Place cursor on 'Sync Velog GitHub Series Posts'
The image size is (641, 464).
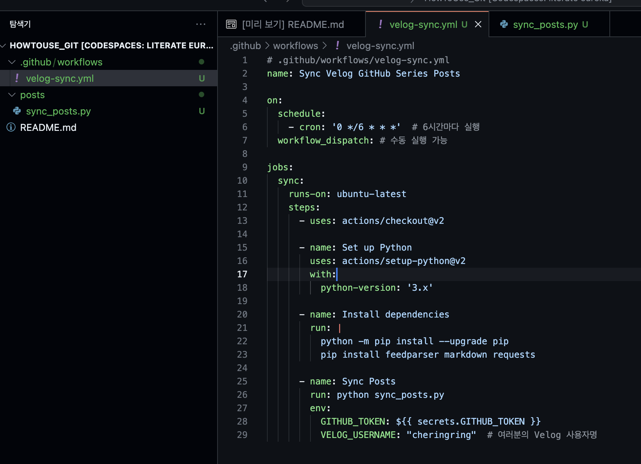click(x=379, y=73)
